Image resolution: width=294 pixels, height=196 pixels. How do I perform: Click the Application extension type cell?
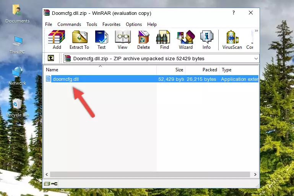coord(239,79)
